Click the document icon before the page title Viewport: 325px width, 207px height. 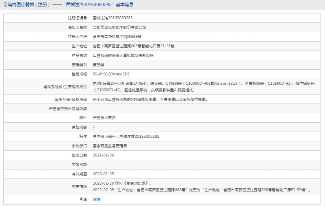pyautogui.click(x=5, y=4)
